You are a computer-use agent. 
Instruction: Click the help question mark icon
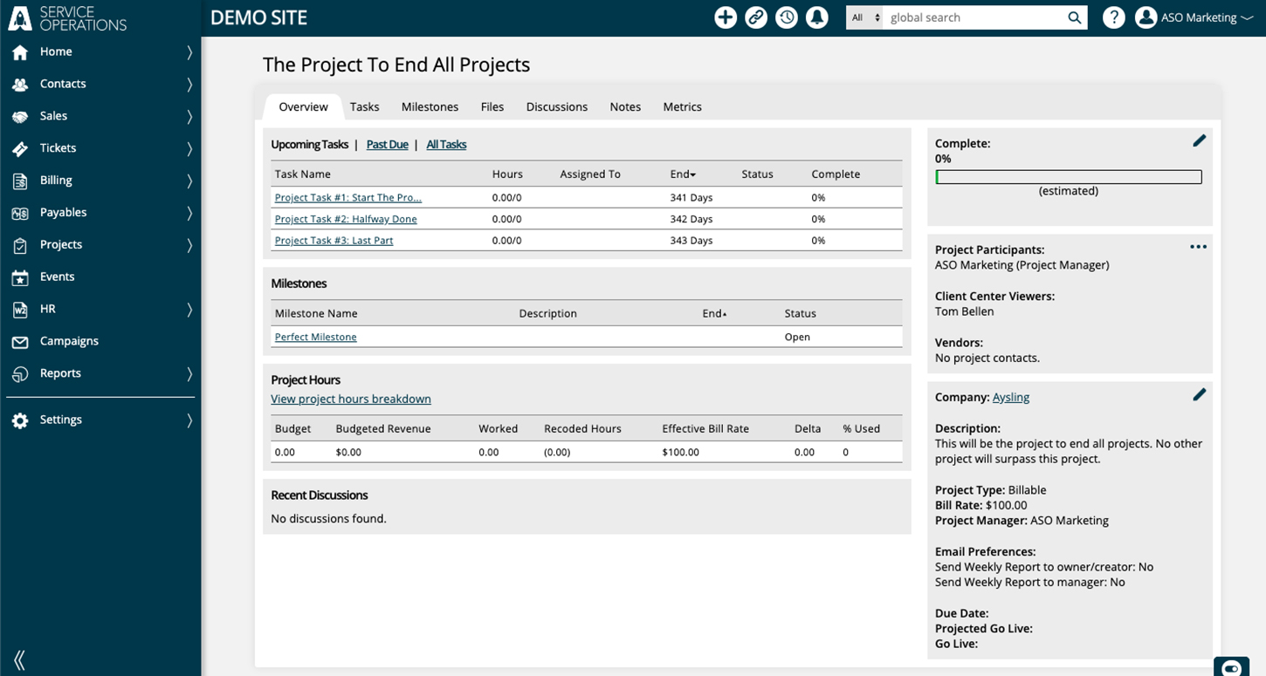tap(1113, 17)
